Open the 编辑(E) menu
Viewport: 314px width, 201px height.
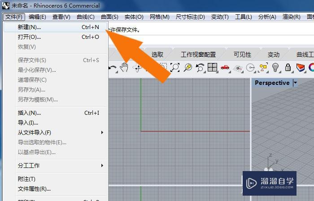click(37, 17)
